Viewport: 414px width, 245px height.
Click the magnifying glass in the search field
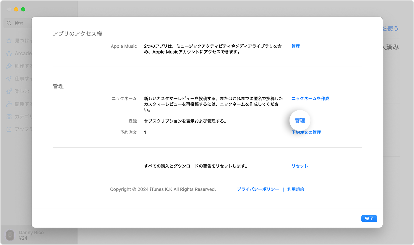click(x=9, y=23)
